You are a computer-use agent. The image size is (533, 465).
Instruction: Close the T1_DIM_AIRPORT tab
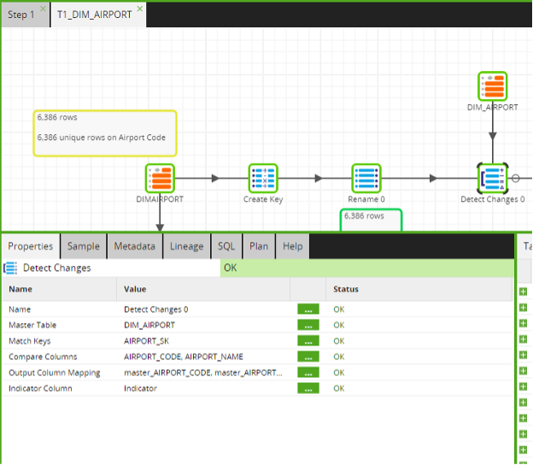[140, 9]
